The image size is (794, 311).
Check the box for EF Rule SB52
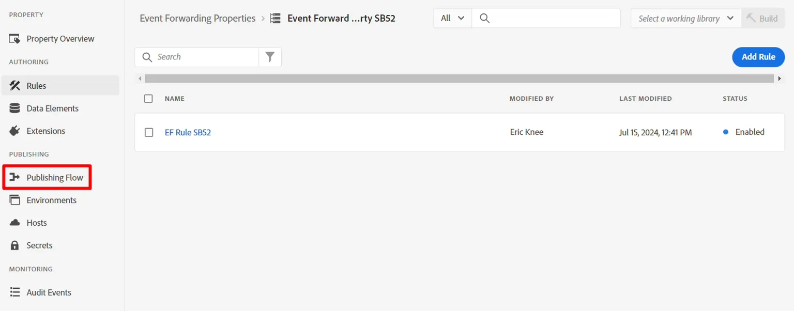point(149,132)
